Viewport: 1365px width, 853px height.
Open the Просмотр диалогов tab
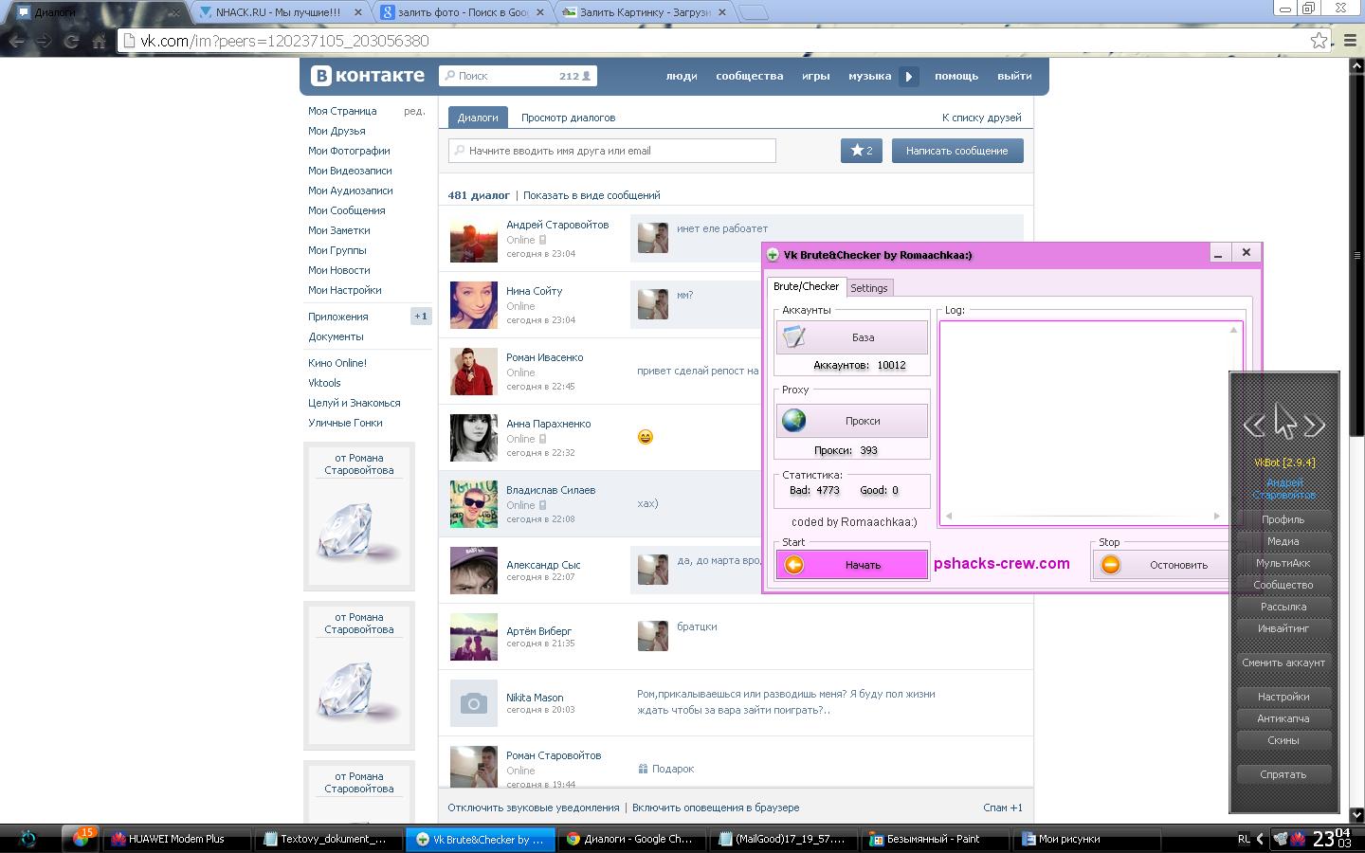568,118
